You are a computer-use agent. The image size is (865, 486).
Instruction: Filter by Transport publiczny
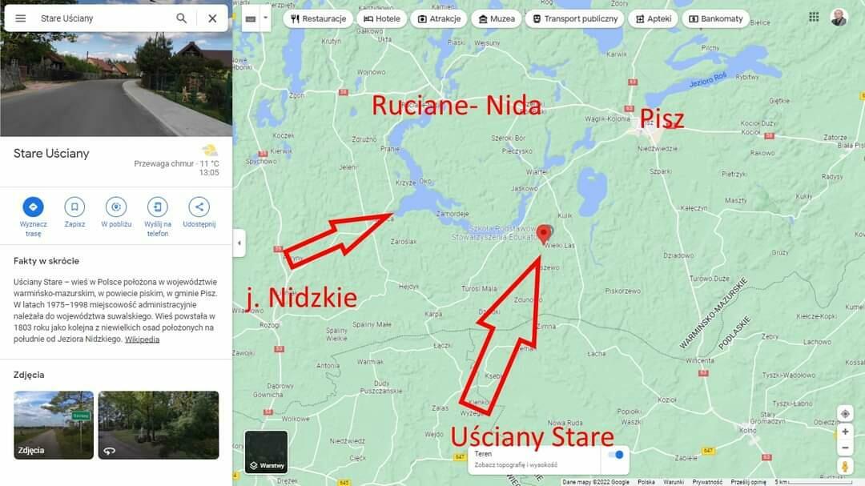point(575,18)
